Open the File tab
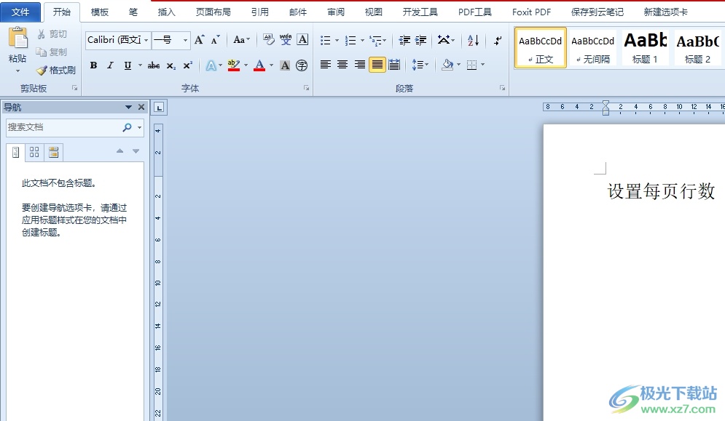This screenshot has height=421, width=725. 20,12
